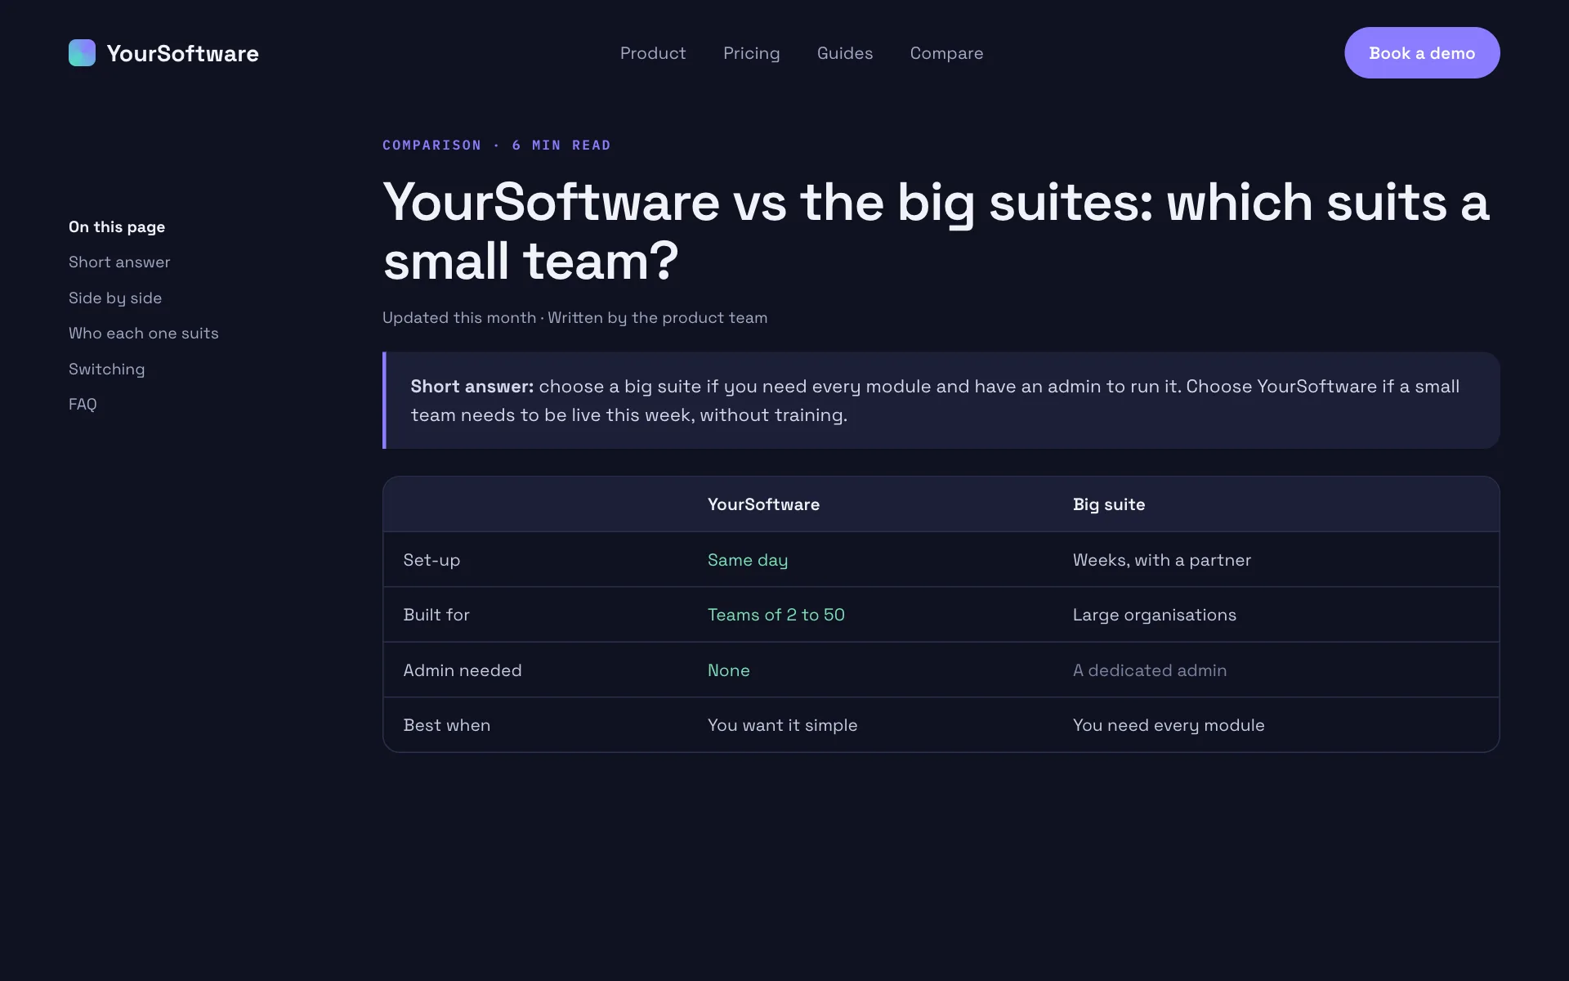
Task: Click the Built for row label
Action: [436, 615]
